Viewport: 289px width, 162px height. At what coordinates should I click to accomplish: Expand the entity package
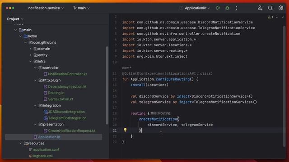point(31,55)
